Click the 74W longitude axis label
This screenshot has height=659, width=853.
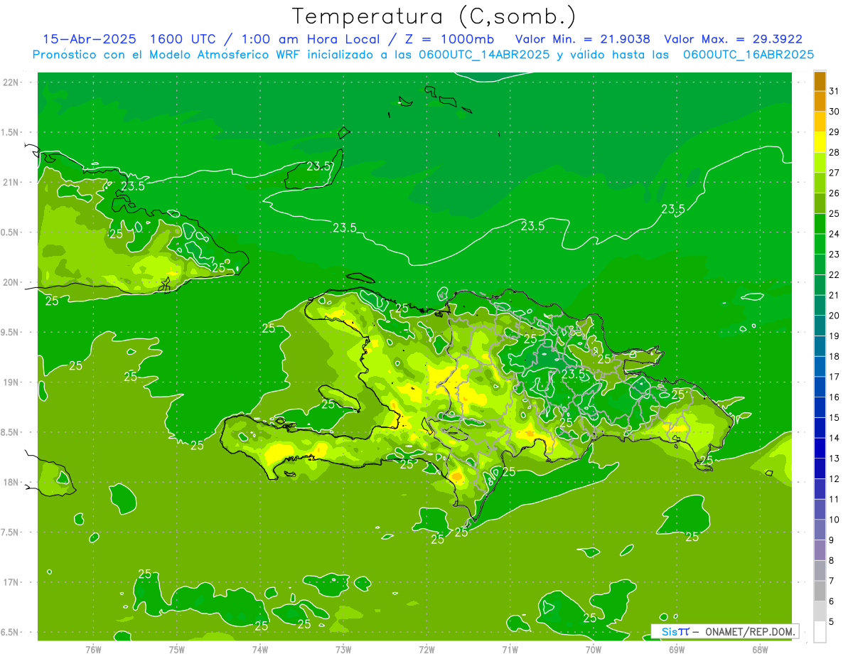point(259,649)
